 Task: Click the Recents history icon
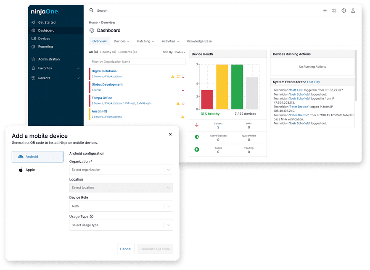[x=34, y=78]
